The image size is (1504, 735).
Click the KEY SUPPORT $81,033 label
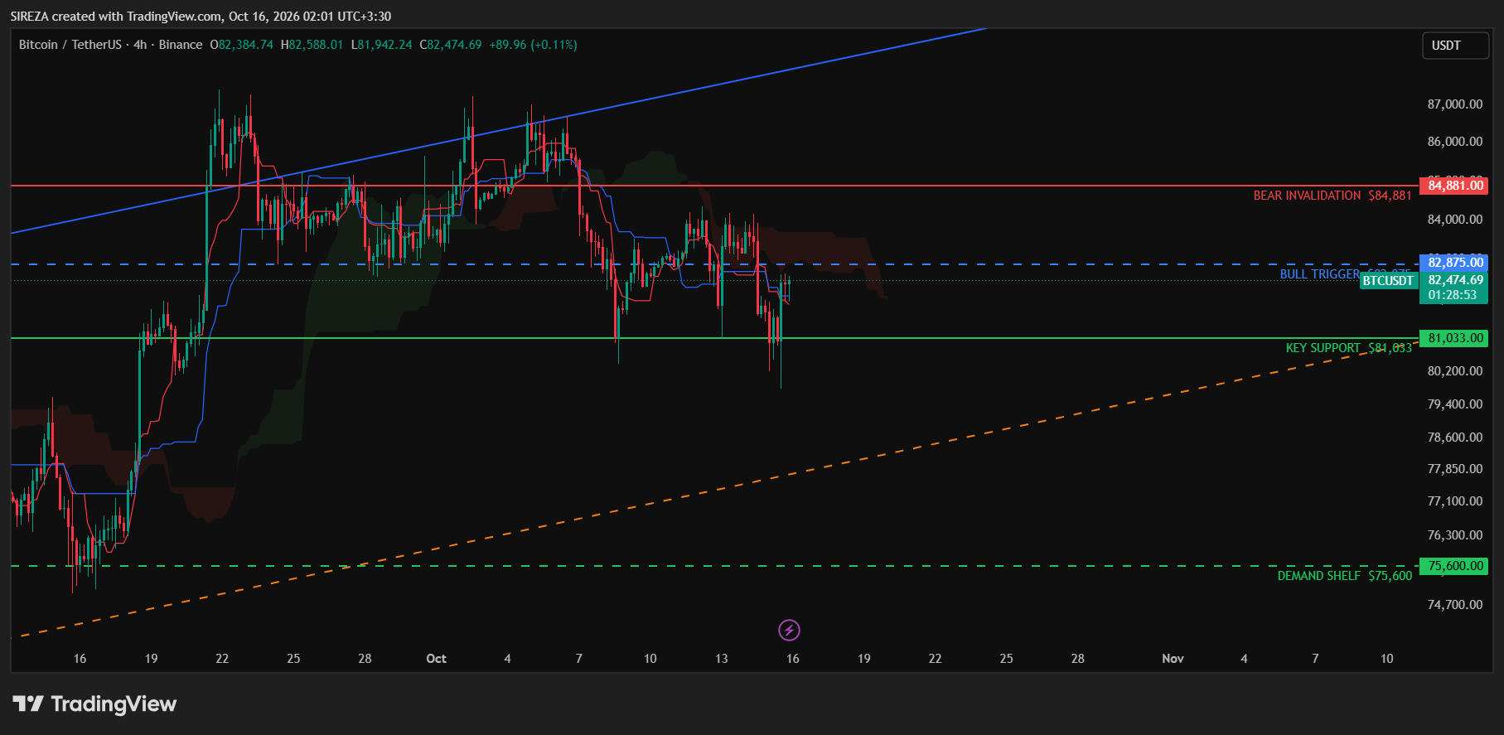(x=1348, y=348)
